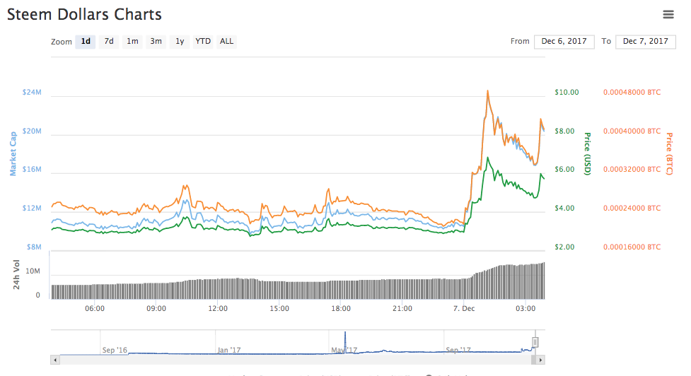691x376 pixels.
Task: Click the 7. Dec time axis label
Action: [x=464, y=308]
